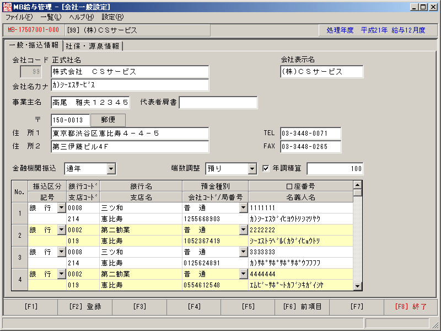The height and width of the screenshot is (331, 441).
Task: Click the 銀行コード cell in row 2
Action: click(x=83, y=230)
